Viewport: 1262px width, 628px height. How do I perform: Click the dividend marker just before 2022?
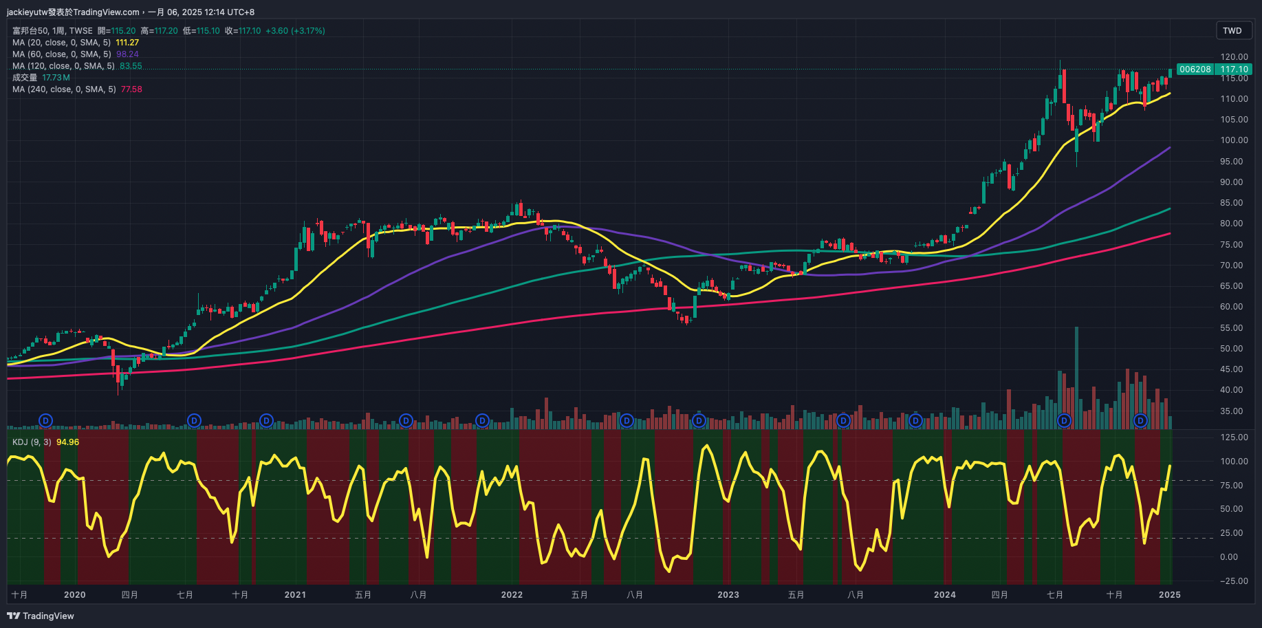pyautogui.click(x=482, y=420)
